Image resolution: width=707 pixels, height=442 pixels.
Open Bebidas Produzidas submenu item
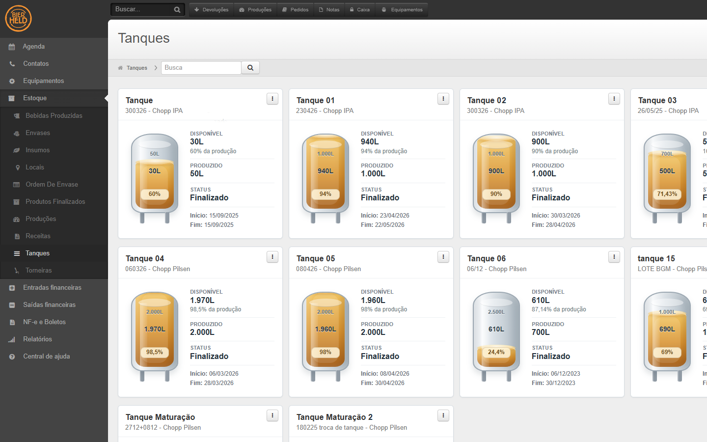pyautogui.click(x=54, y=116)
